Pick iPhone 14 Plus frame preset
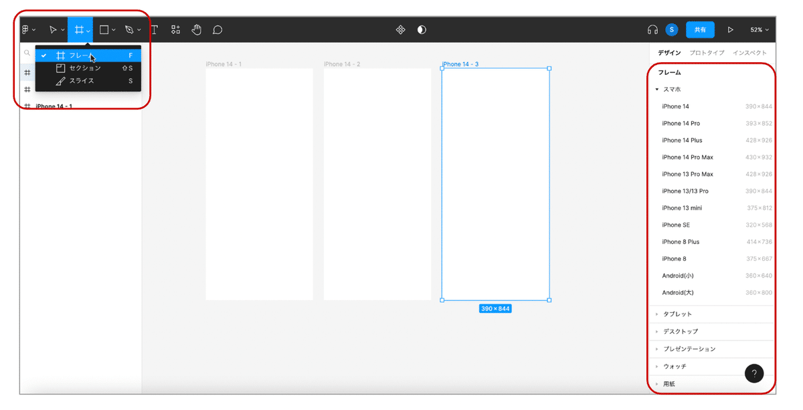Screen dimensions: 803x410 [713, 140]
